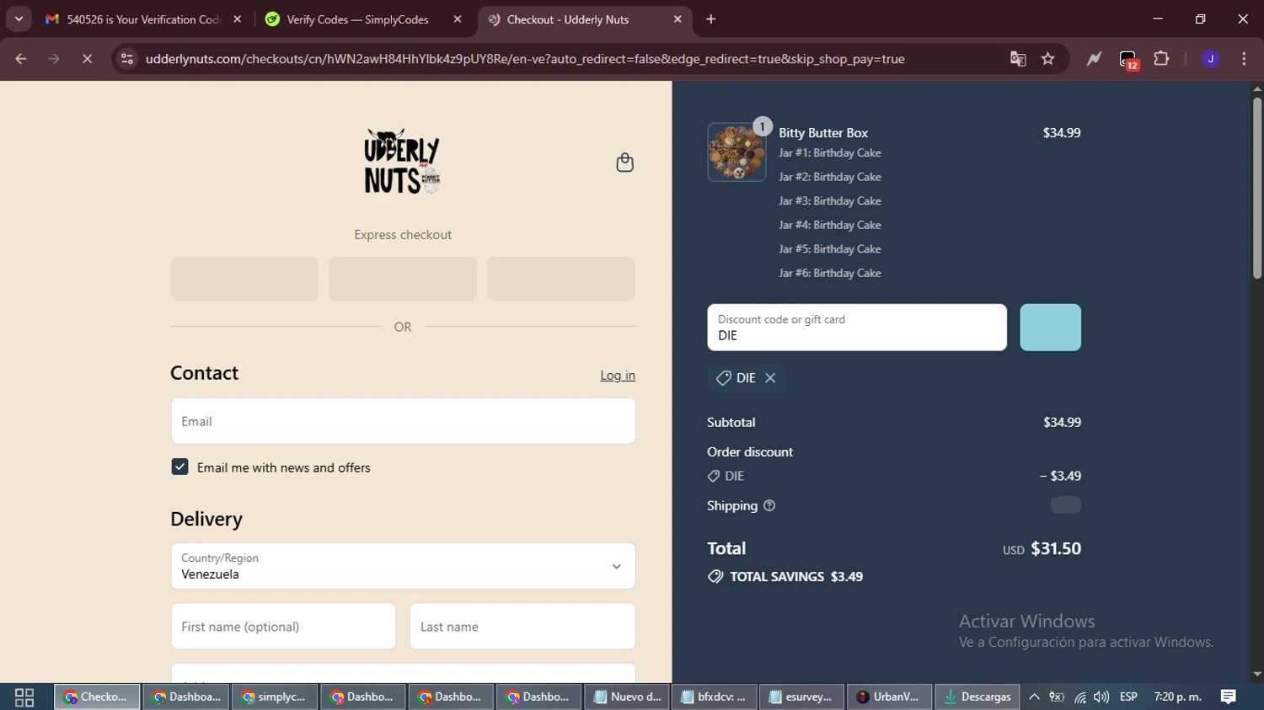Open the Google Translate icon in address bar
The width and height of the screenshot is (1264, 710).
[x=1018, y=59]
